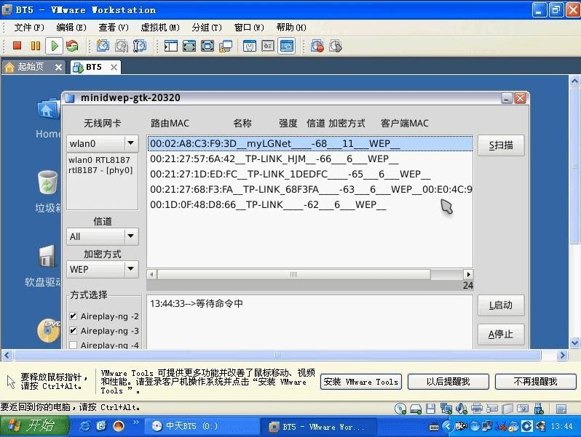This screenshot has height=437, width=581.
Task: Click the unity mode toolbar icon
Action: (226, 46)
